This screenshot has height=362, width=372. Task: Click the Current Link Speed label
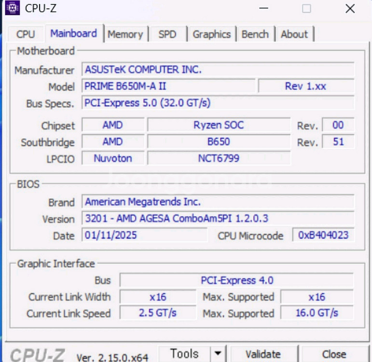[69, 314]
